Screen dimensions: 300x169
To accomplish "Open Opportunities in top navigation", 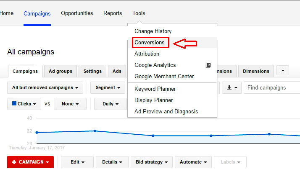I will click(x=77, y=13).
